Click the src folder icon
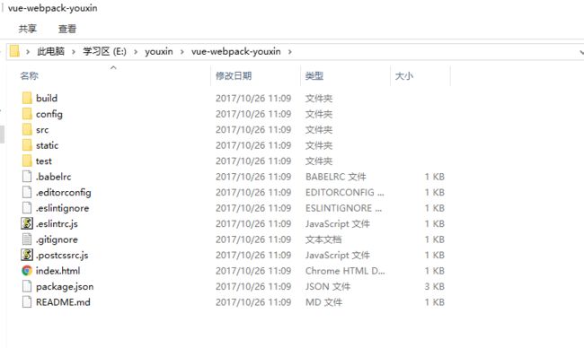The width and height of the screenshot is (584, 348). pyautogui.click(x=27, y=129)
